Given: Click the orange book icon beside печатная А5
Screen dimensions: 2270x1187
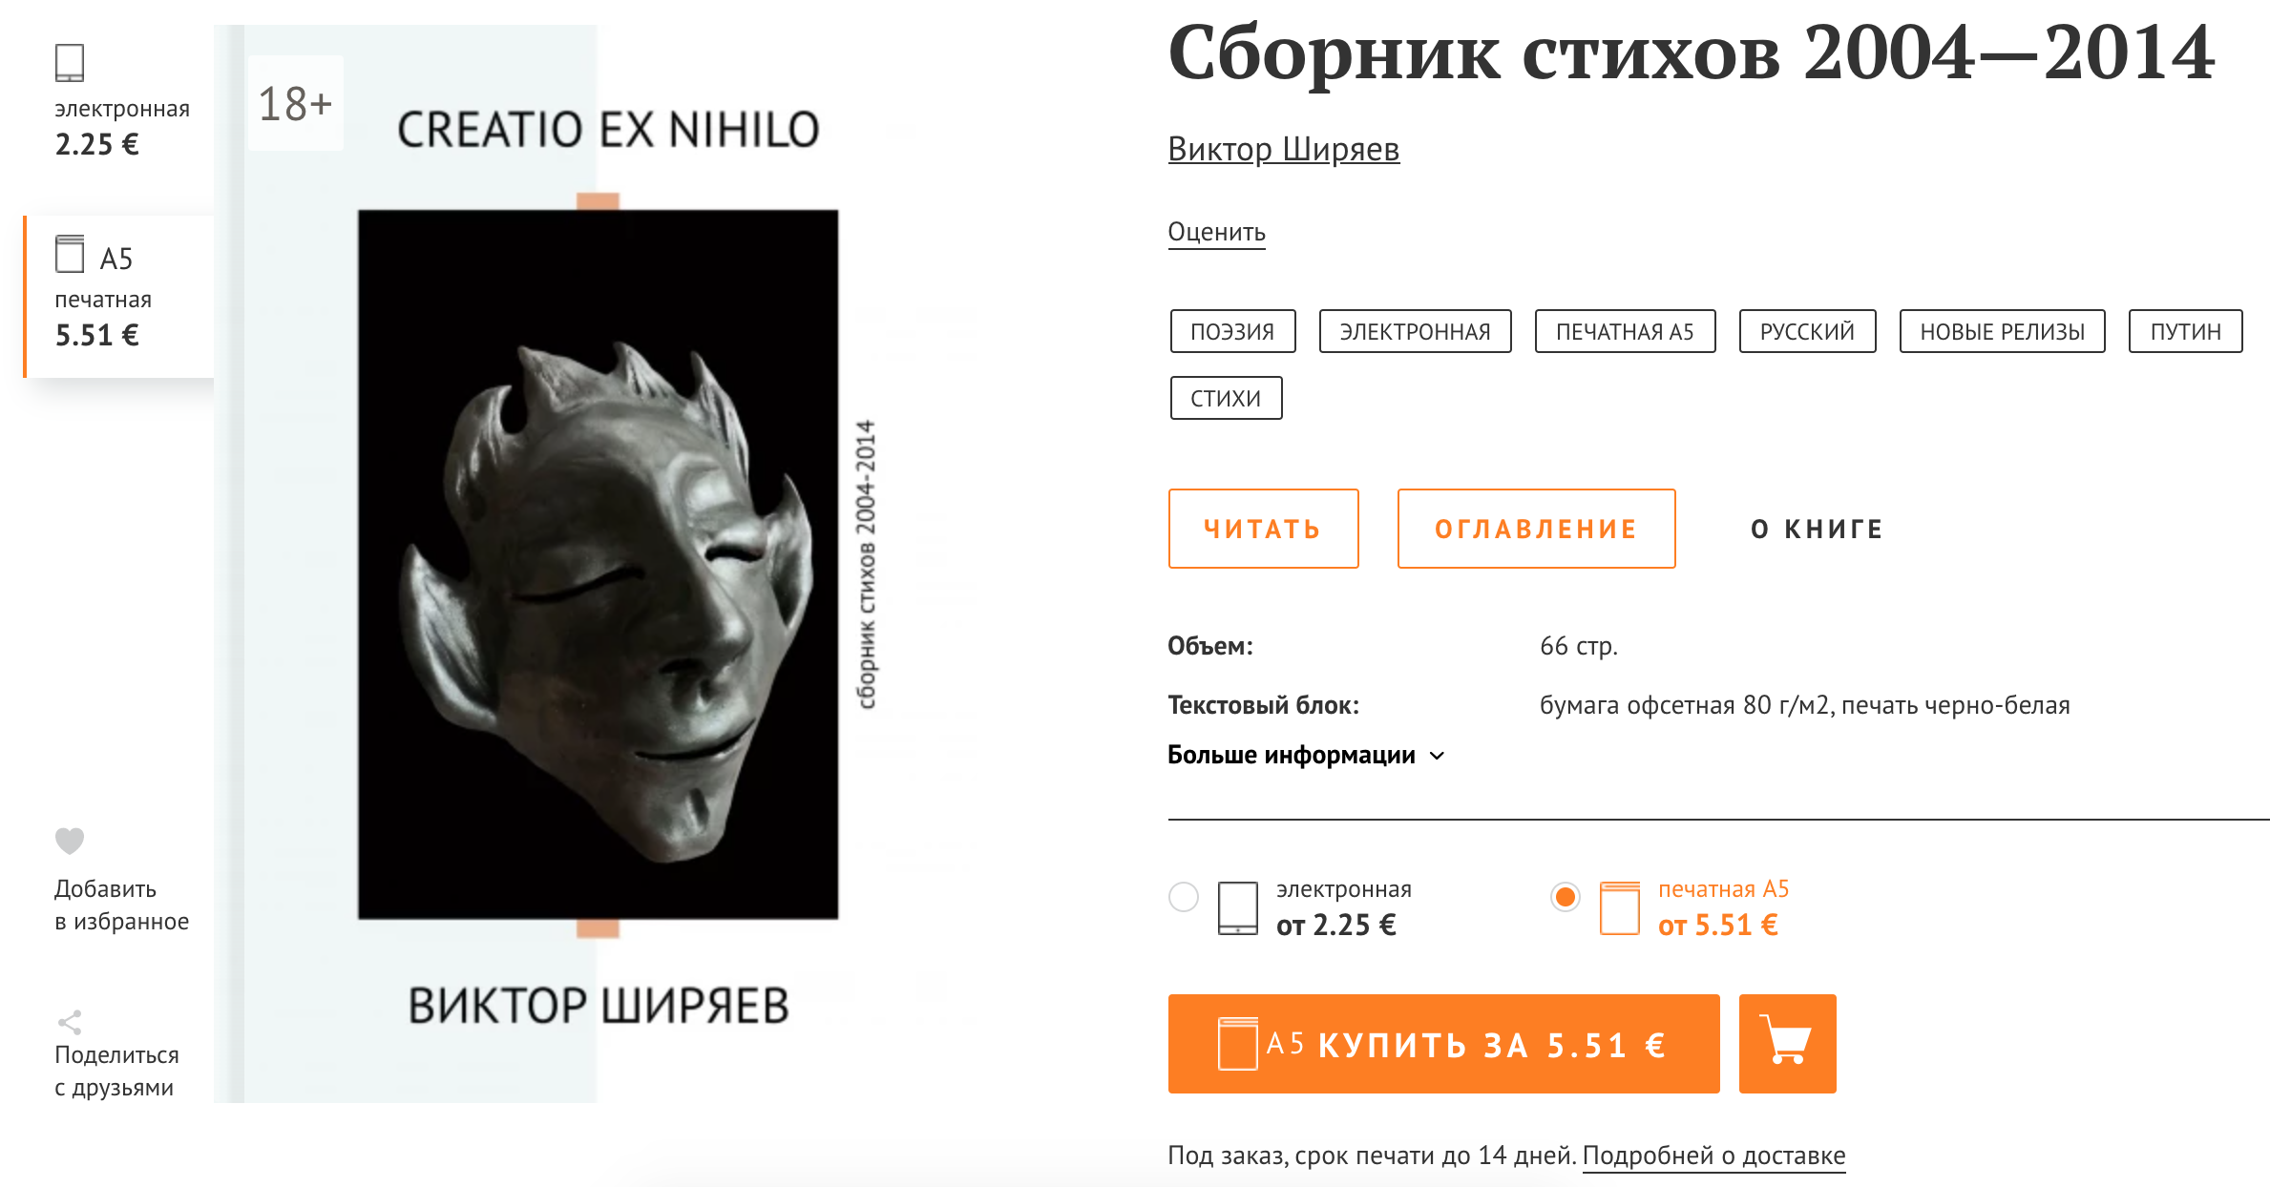Looking at the screenshot, I should (1619, 907).
